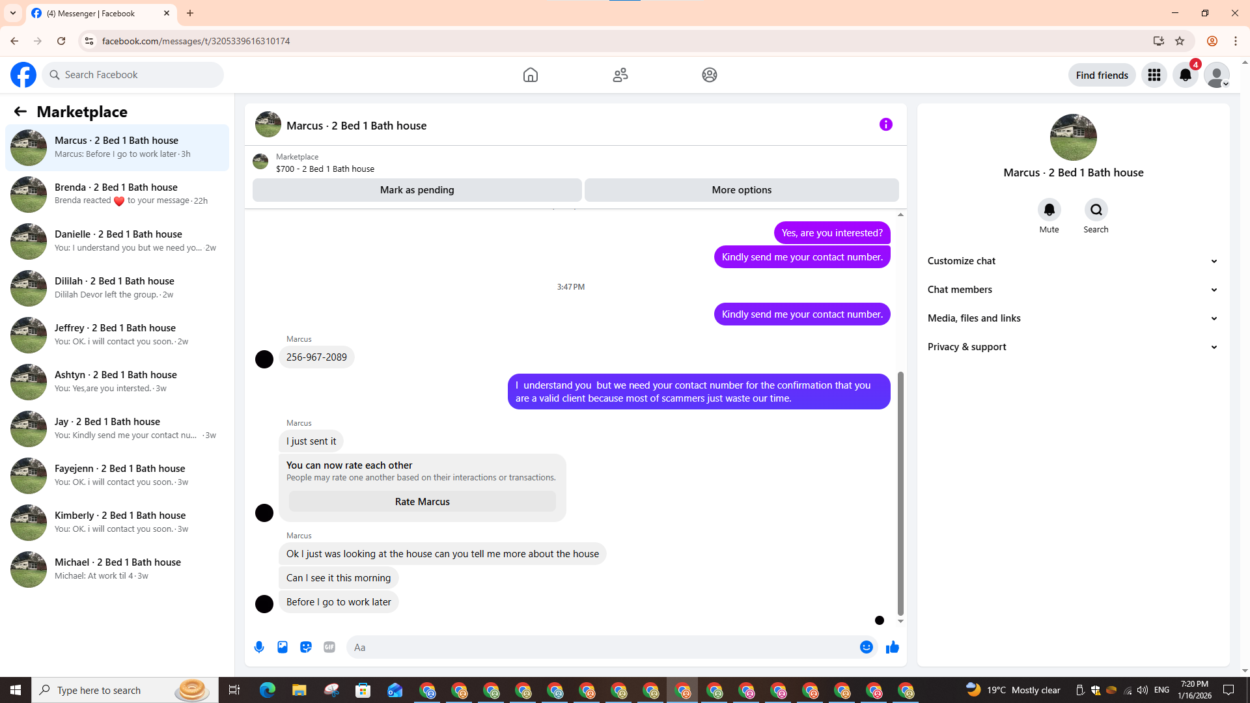Open the Friends tab

[x=620, y=75]
